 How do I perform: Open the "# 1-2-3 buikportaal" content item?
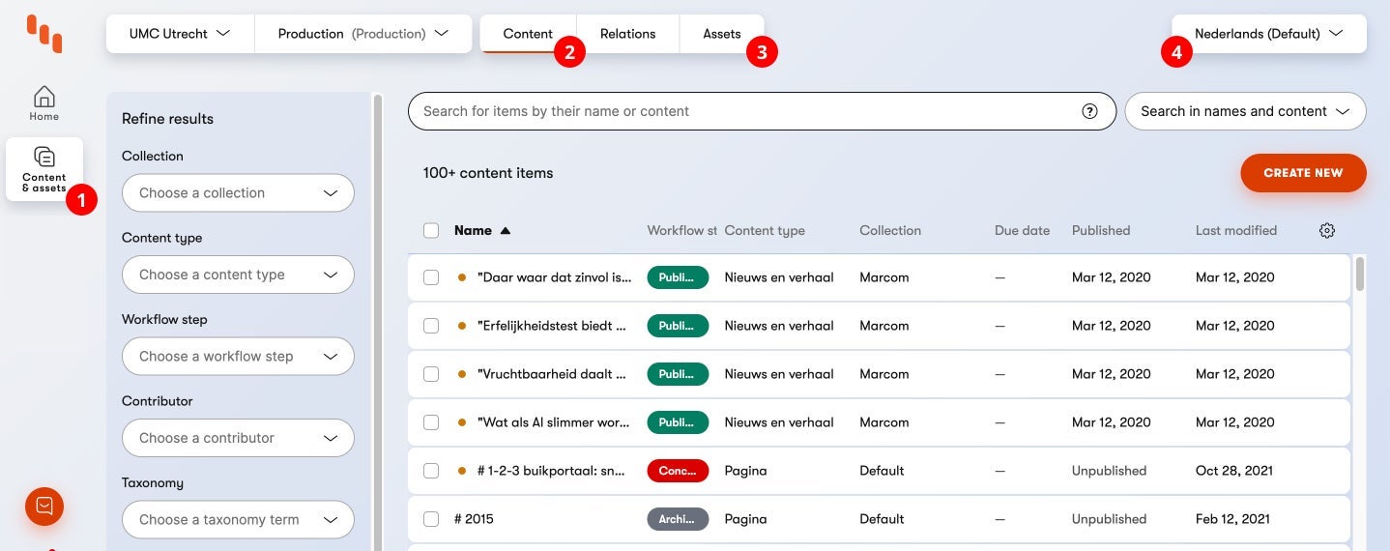(x=553, y=471)
